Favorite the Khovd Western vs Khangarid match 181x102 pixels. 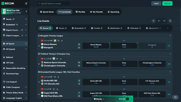[x=39, y=46]
